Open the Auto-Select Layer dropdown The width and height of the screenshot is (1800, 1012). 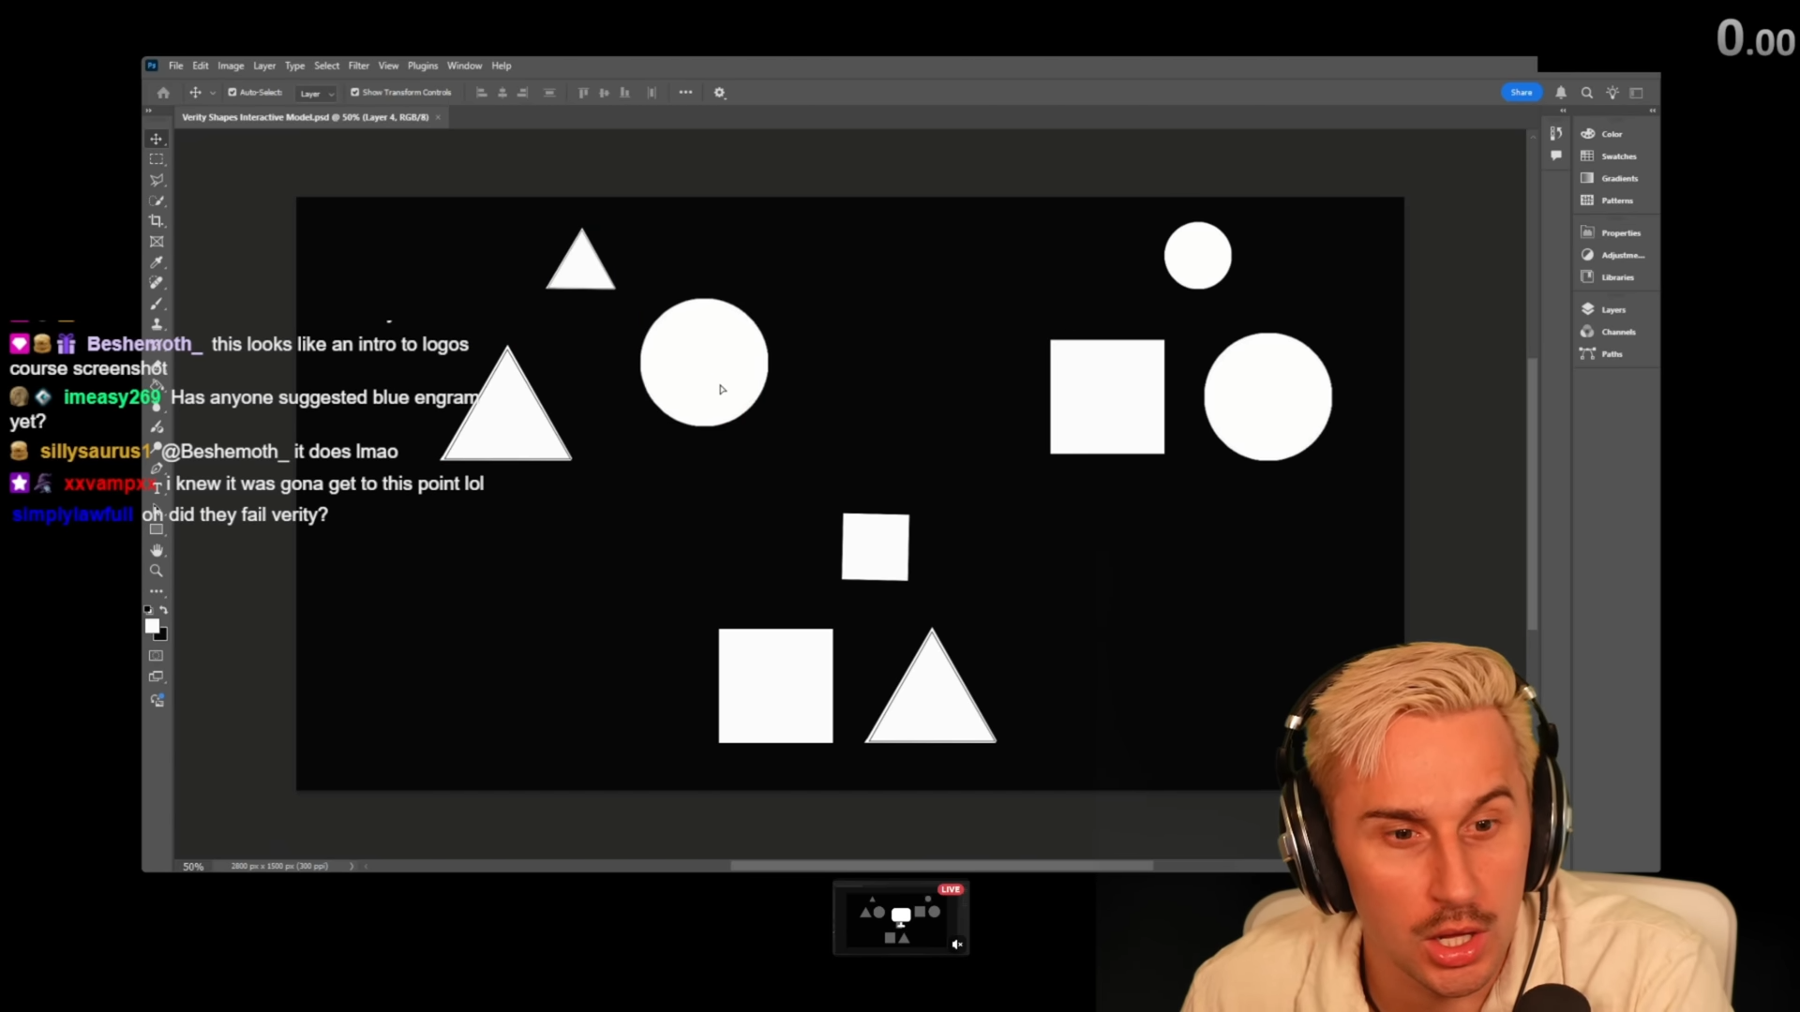pos(317,94)
